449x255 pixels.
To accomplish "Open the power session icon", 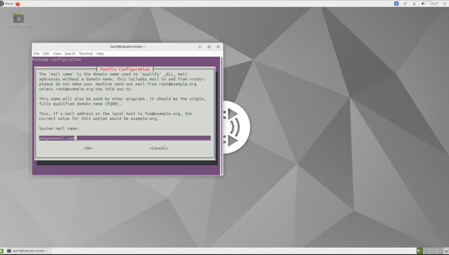I will pos(445,4).
